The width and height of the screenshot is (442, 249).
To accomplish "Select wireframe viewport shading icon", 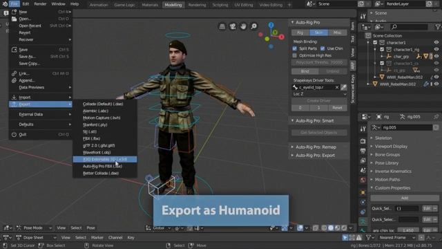I will click(324, 228).
